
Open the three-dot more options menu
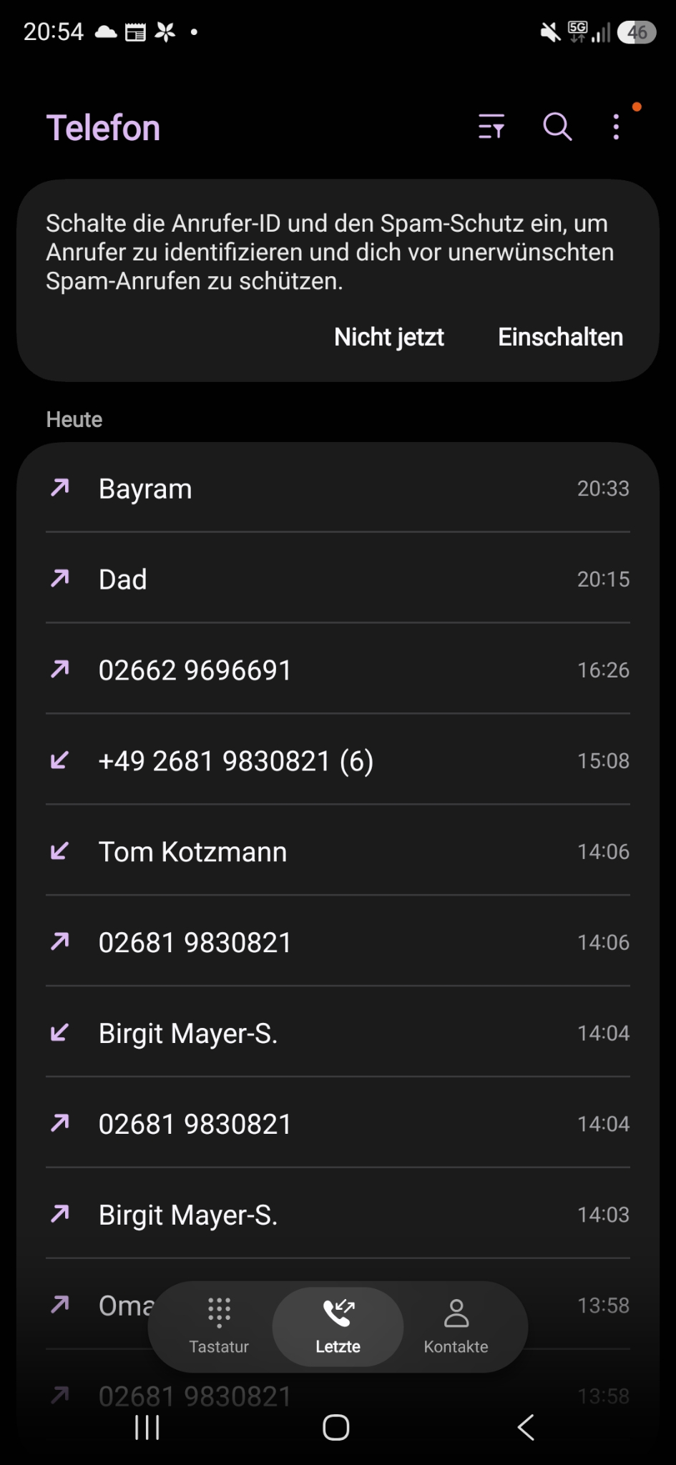click(616, 127)
